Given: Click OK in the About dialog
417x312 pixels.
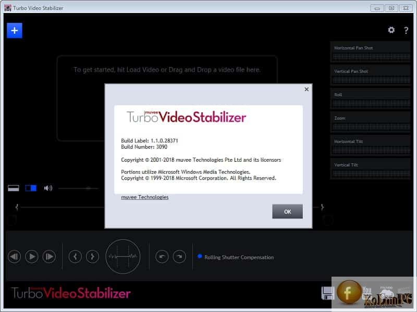Looking at the screenshot, I should [x=287, y=212].
